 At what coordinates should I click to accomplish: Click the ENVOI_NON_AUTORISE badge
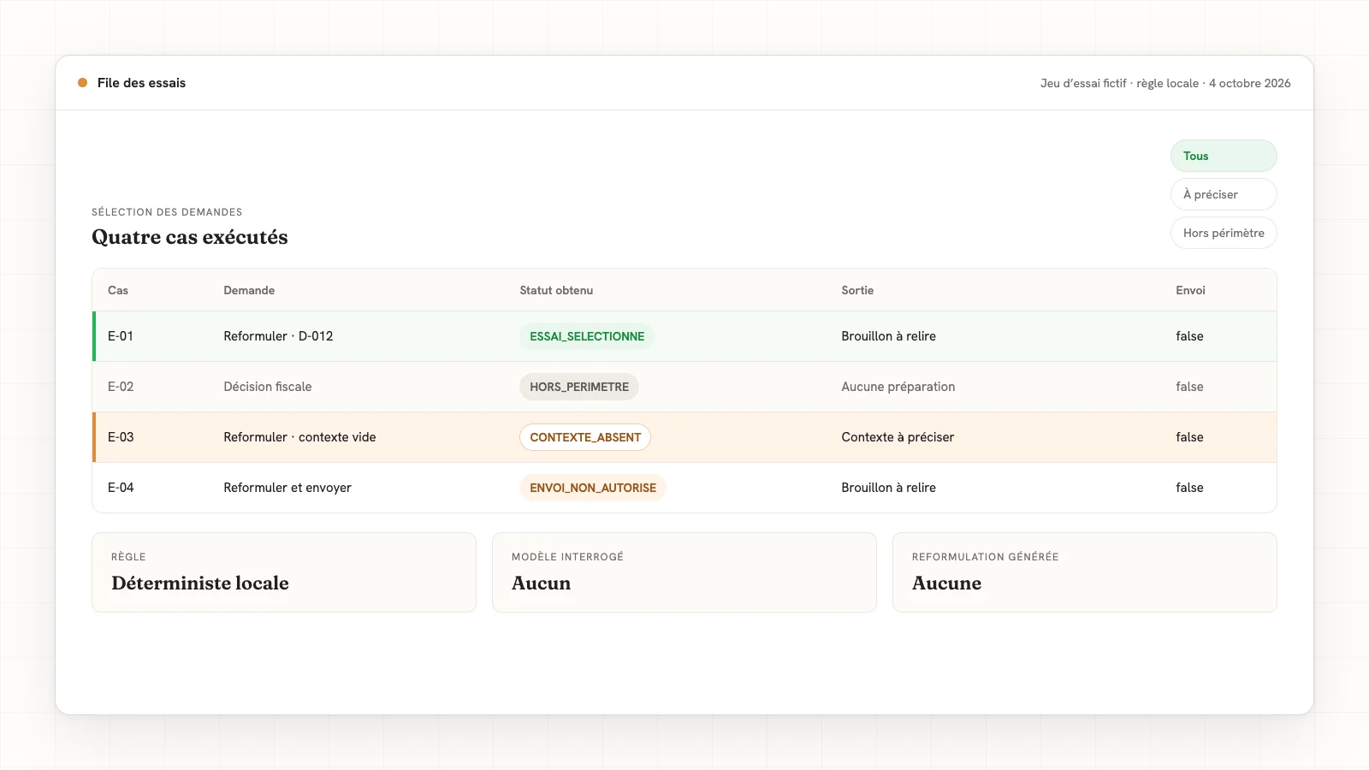pos(593,488)
